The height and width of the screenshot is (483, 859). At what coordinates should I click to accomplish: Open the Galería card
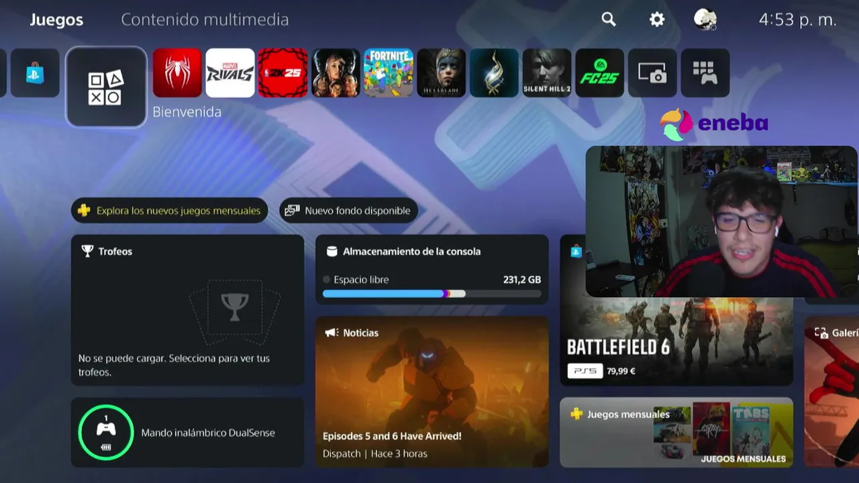tap(831, 392)
